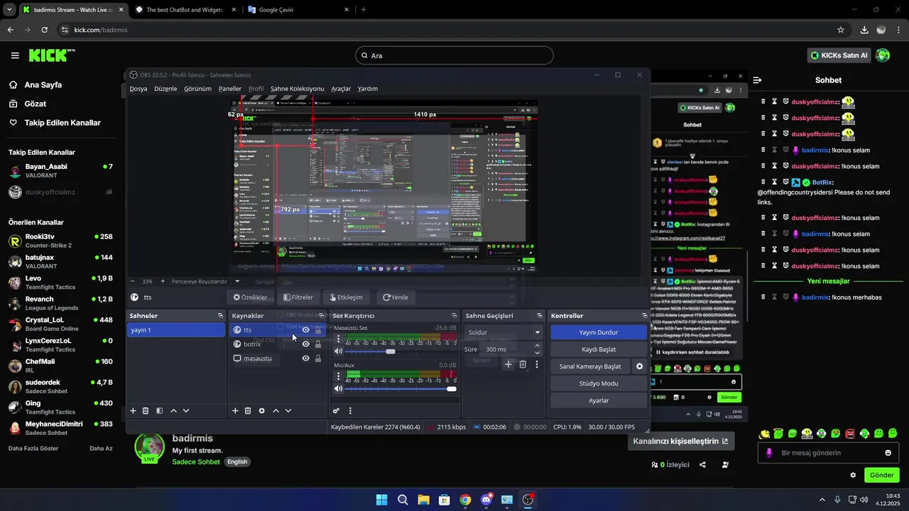Undock the Ses Karıştırıcı panel
This screenshot has width=909, height=511.
[454, 316]
